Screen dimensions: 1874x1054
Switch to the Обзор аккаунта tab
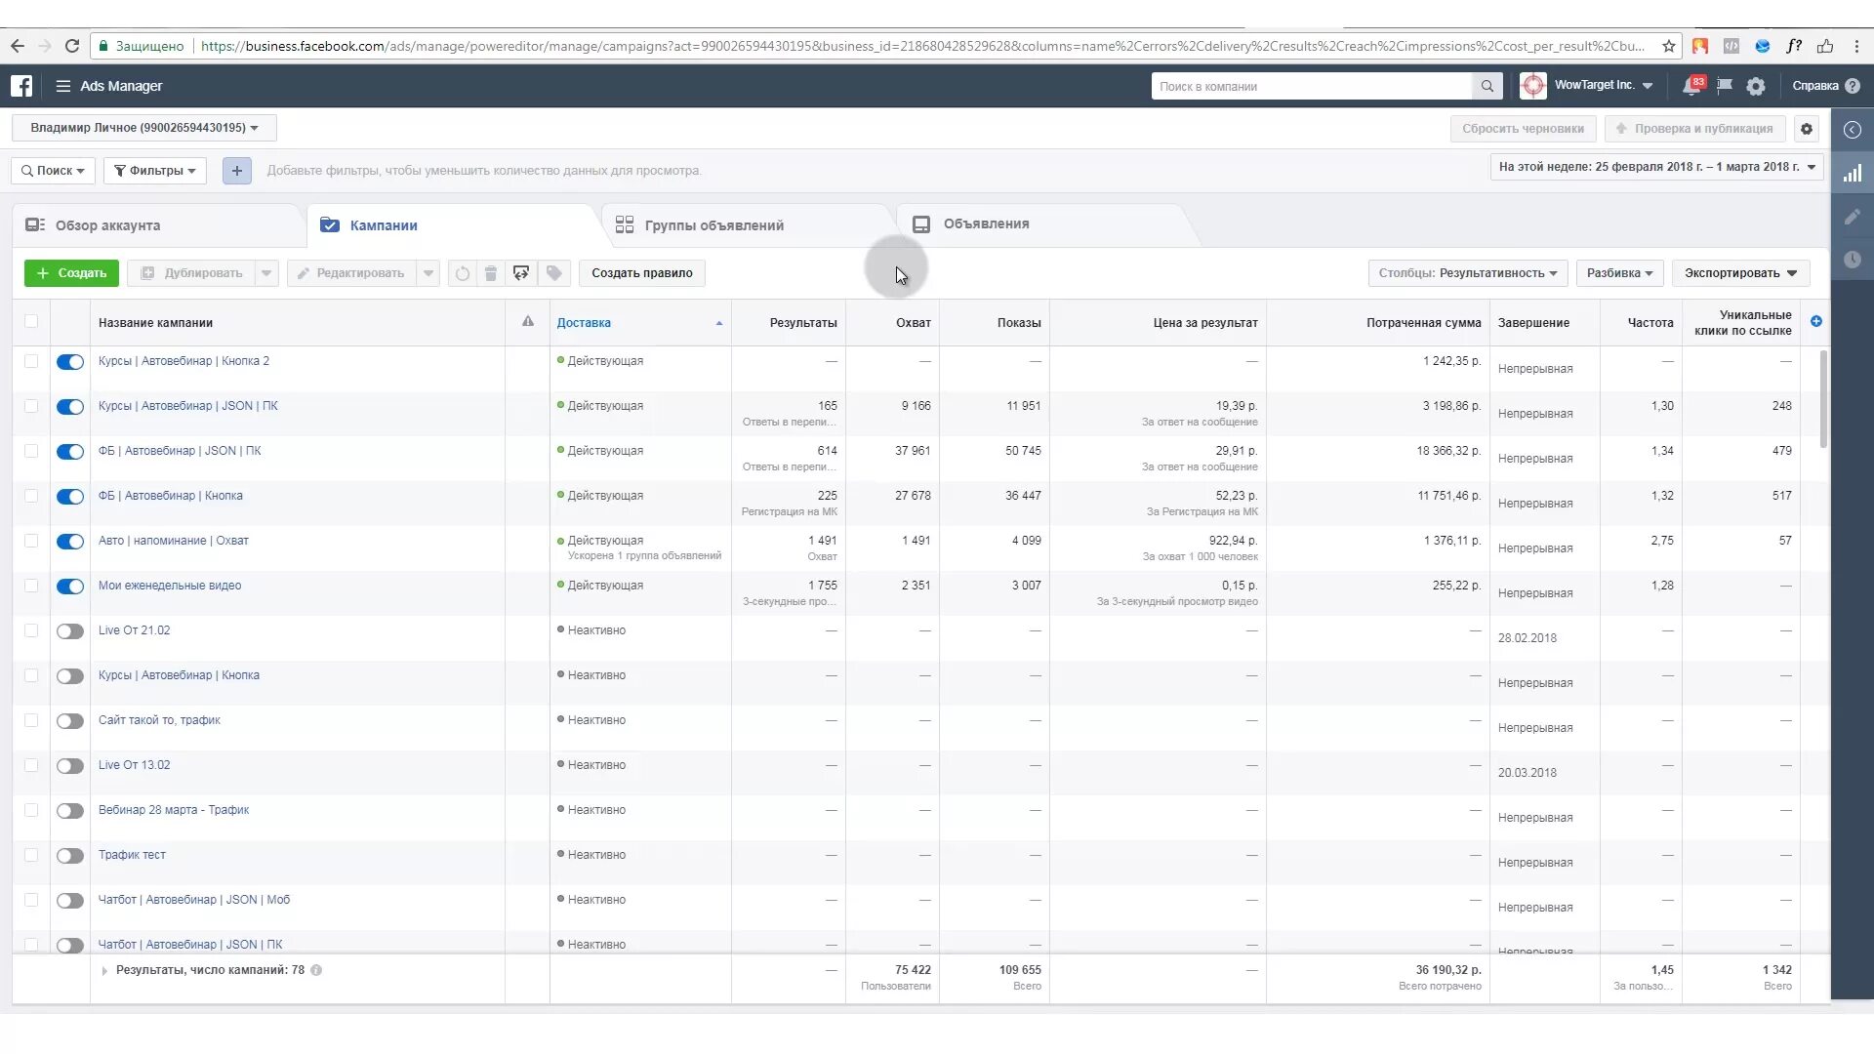pyautogui.click(x=107, y=225)
